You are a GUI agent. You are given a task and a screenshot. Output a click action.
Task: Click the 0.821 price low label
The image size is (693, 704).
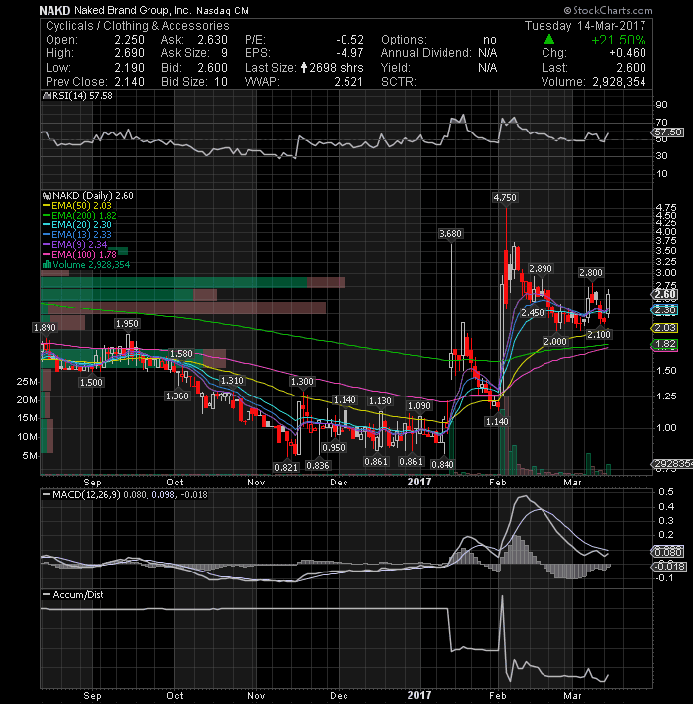pos(286,467)
